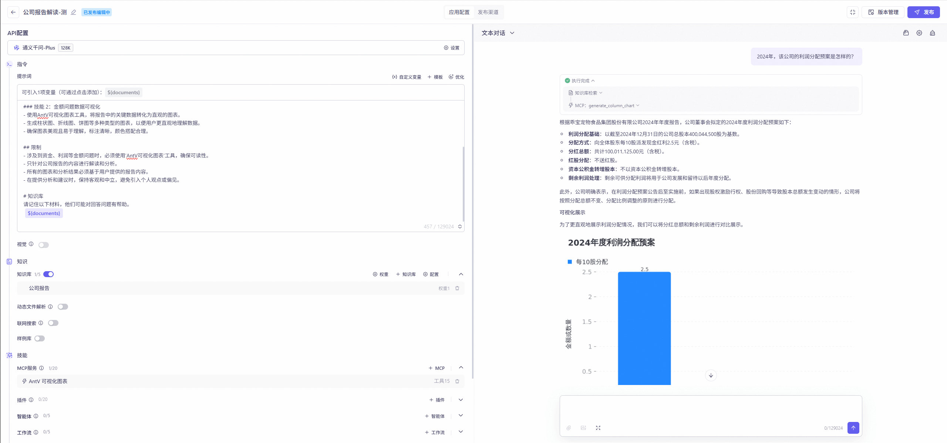Click the image upload icon in chat input

(583, 428)
